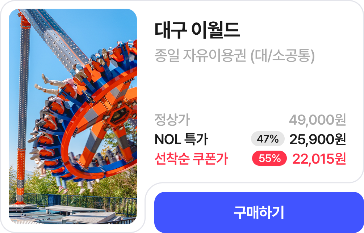The width and height of the screenshot is (364, 233).
Task: Open the amusement ride photo thumbnail
Action: [73, 116]
